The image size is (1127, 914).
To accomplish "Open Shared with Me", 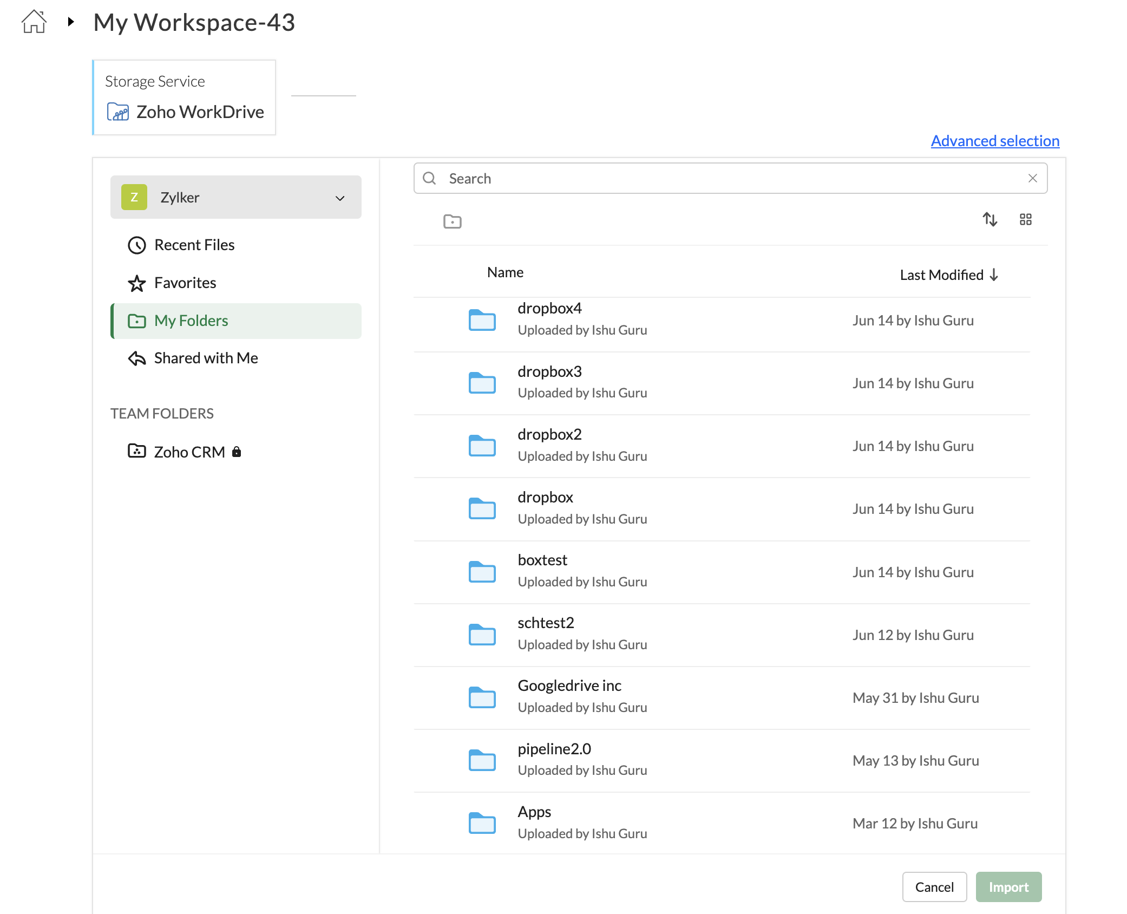I will [206, 358].
